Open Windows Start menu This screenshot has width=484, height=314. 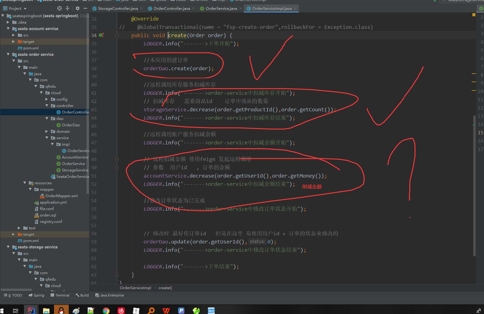point(2,311)
